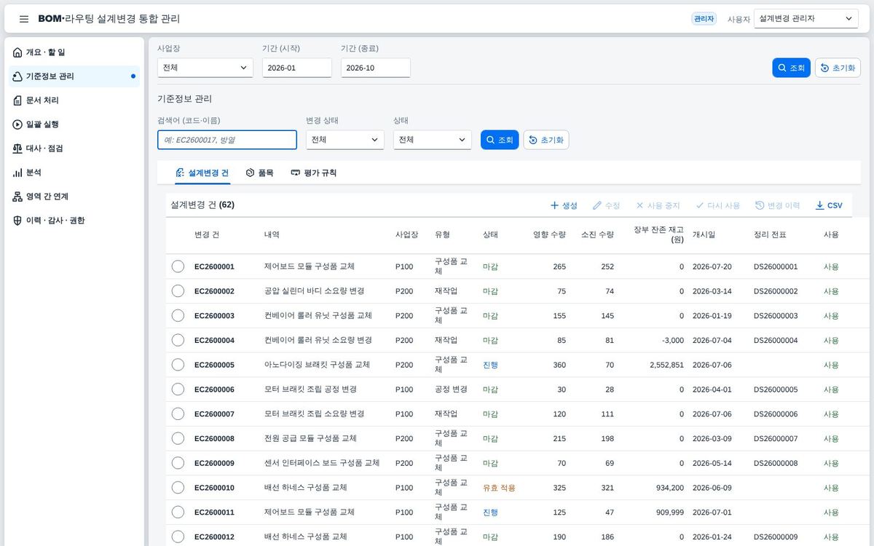Image resolution: width=874 pixels, height=546 pixels.
Task: Select radio for row EC2600011
Action: [178, 512]
